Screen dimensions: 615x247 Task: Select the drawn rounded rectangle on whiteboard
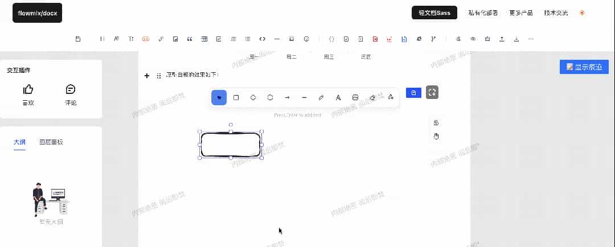click(231, 145)
